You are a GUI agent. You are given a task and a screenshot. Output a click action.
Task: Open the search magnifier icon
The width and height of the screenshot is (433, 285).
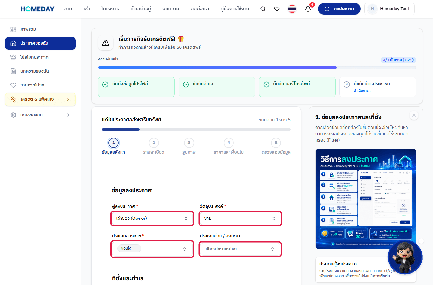[x=263, y=9]
